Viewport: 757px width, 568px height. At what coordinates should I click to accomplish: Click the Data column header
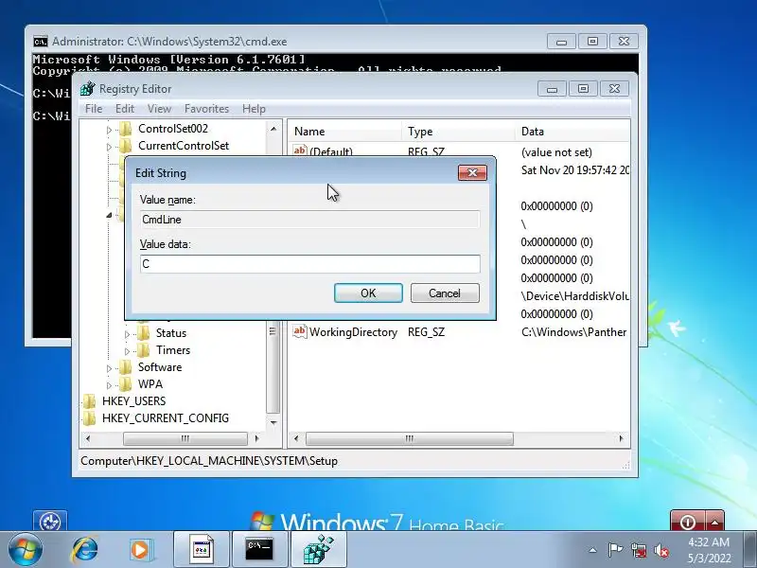(x=572, y=132)
